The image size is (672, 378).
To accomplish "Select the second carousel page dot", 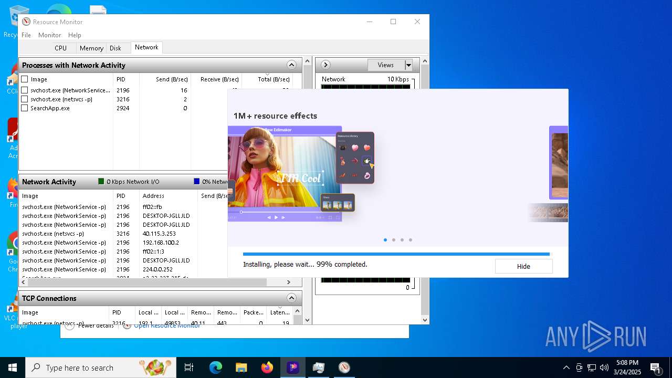I will coord(394,240).
